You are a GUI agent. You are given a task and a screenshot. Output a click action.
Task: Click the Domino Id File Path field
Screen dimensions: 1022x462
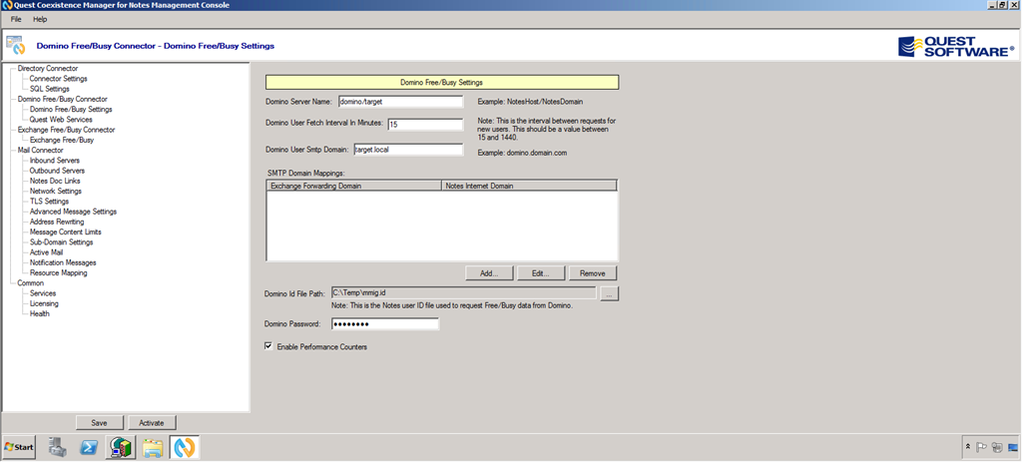[x=463, y=293]
